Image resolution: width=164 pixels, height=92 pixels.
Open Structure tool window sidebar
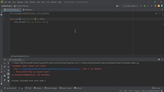(x=2, y=68)
